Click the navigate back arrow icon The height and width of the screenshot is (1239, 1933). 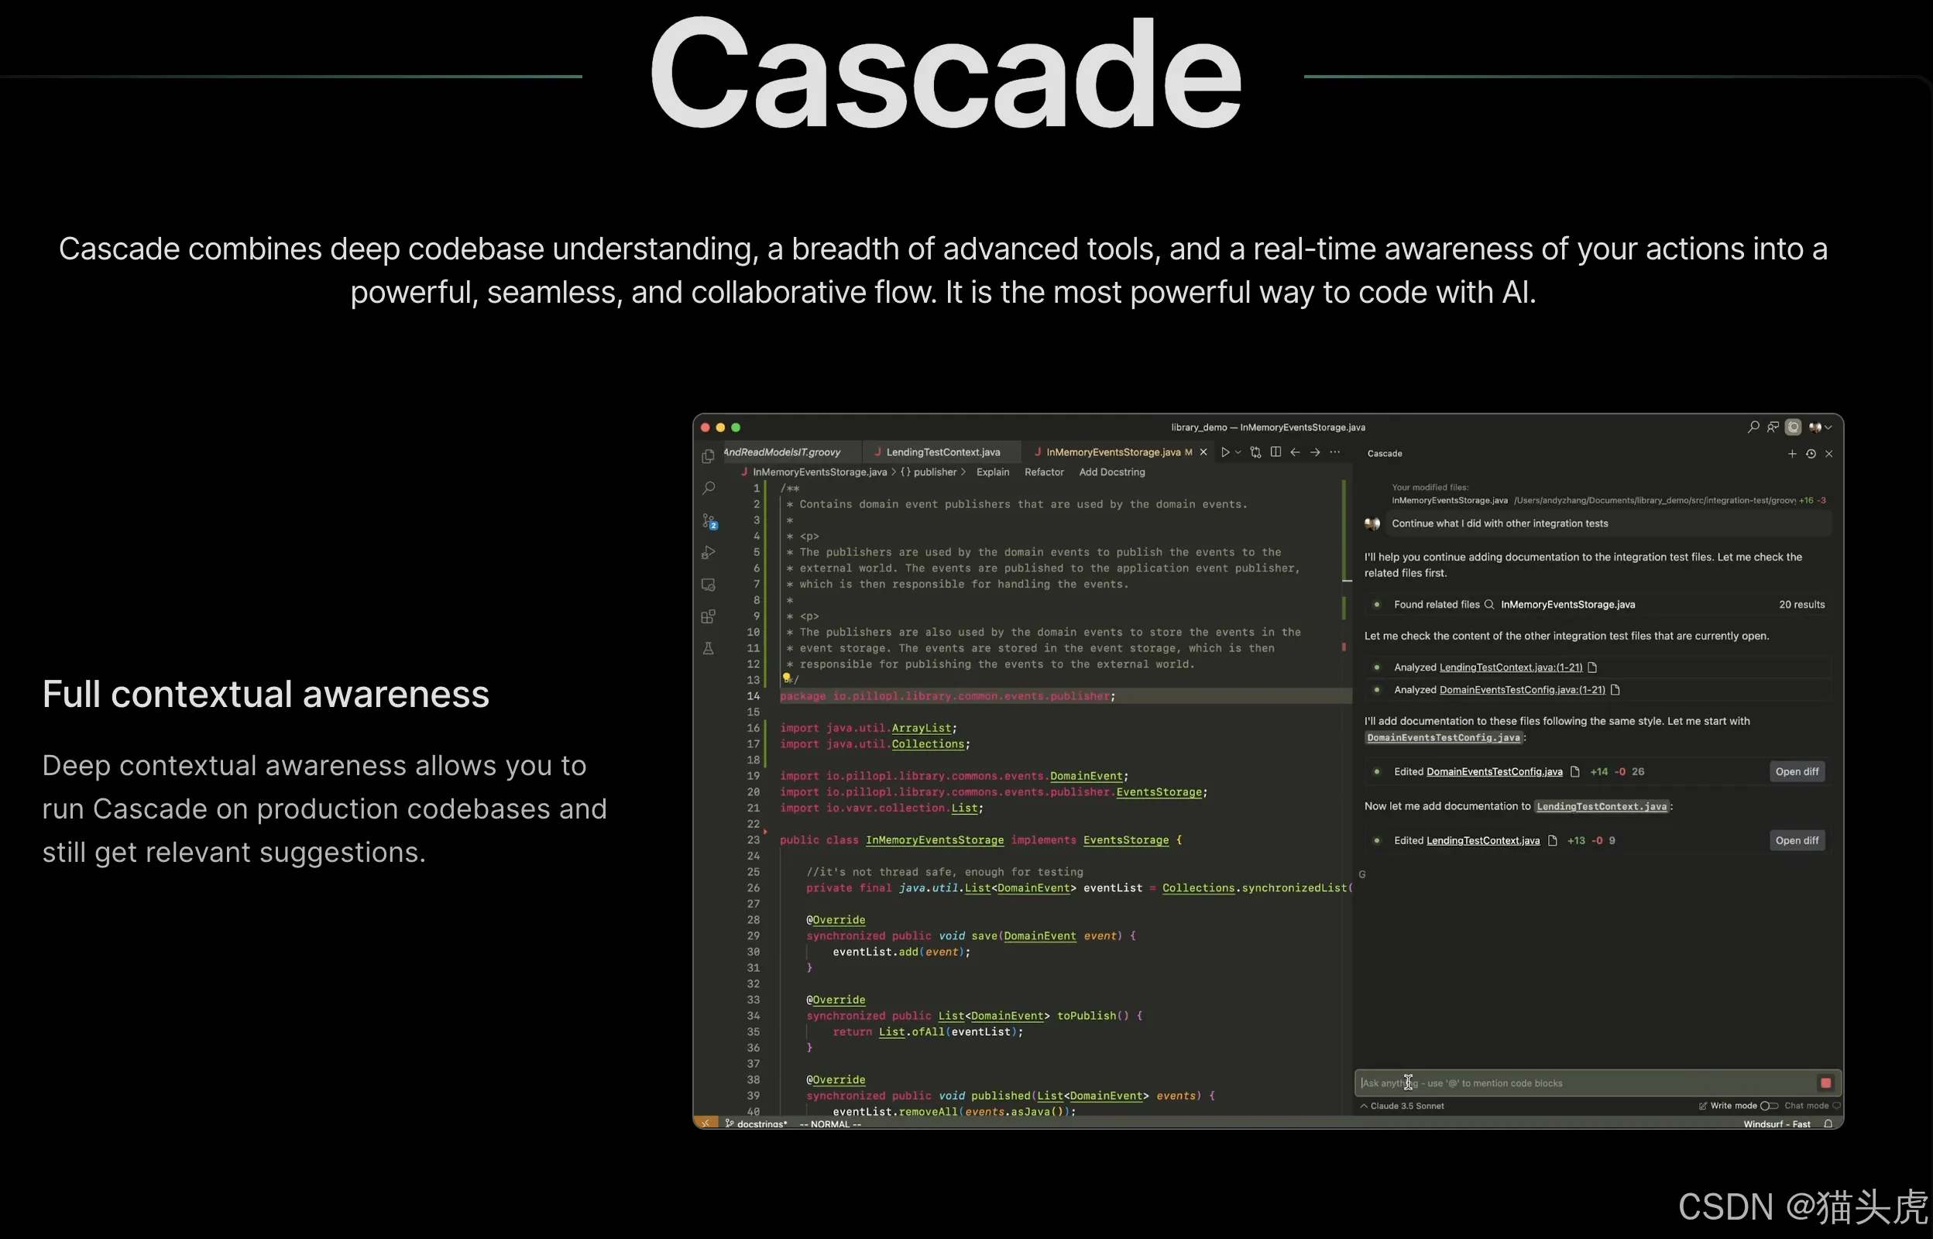pos(1295,452)
